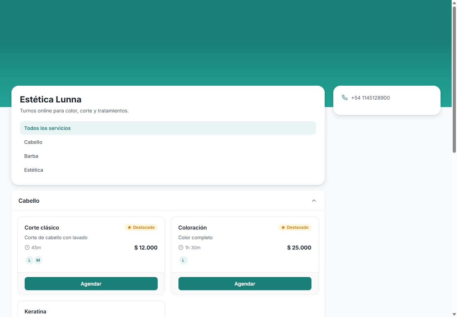Click the scrollbar up arrow
457x317 pixels.
click(x=454, y=2)
